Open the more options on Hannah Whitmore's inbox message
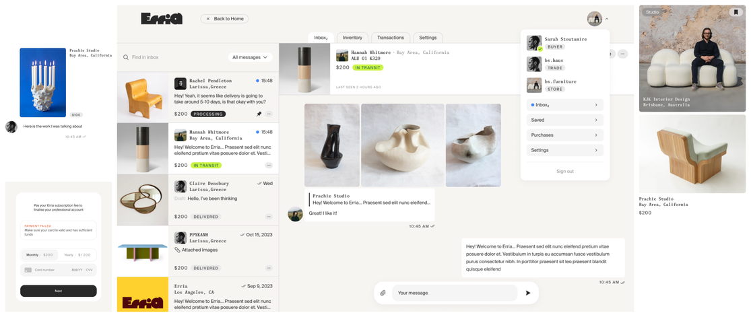751x317 pixels. pos(269,165)
